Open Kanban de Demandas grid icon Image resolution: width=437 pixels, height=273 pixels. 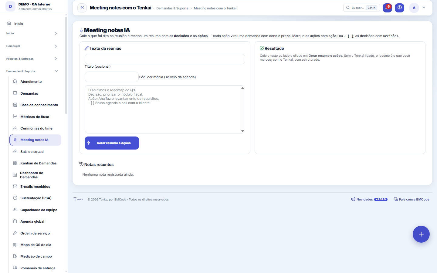tap(15, 163)
